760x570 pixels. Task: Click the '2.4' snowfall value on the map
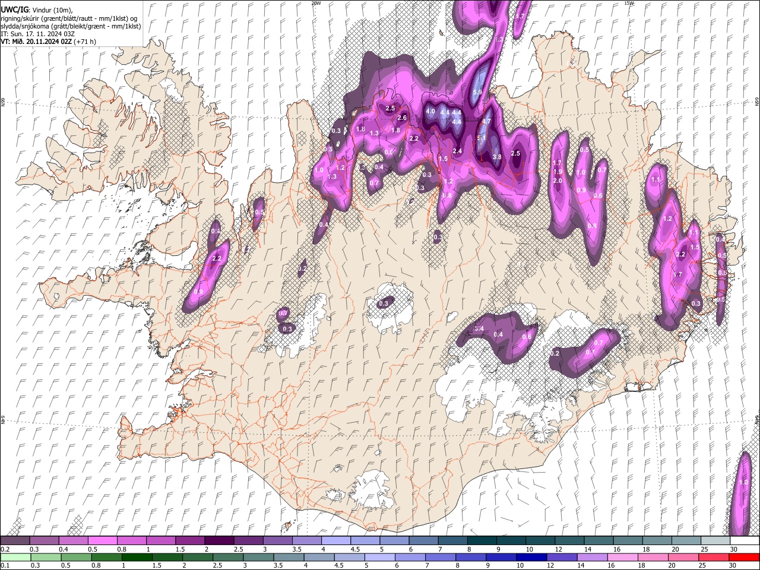[x=457, y=151]
